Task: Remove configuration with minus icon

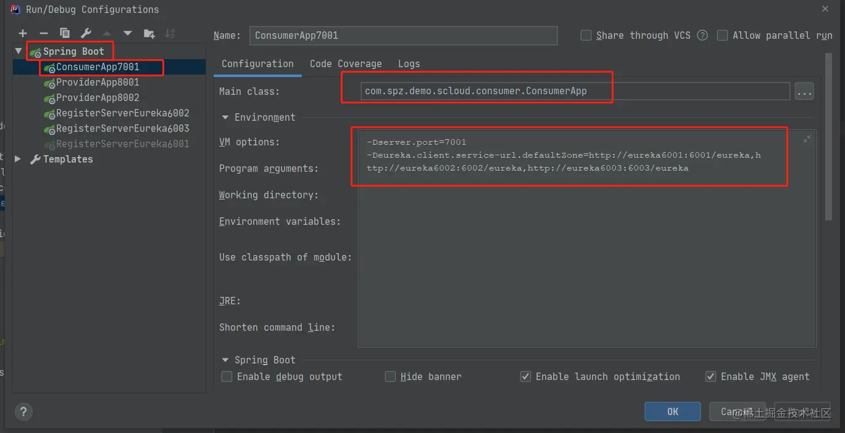Action: (x=44, y=33)
